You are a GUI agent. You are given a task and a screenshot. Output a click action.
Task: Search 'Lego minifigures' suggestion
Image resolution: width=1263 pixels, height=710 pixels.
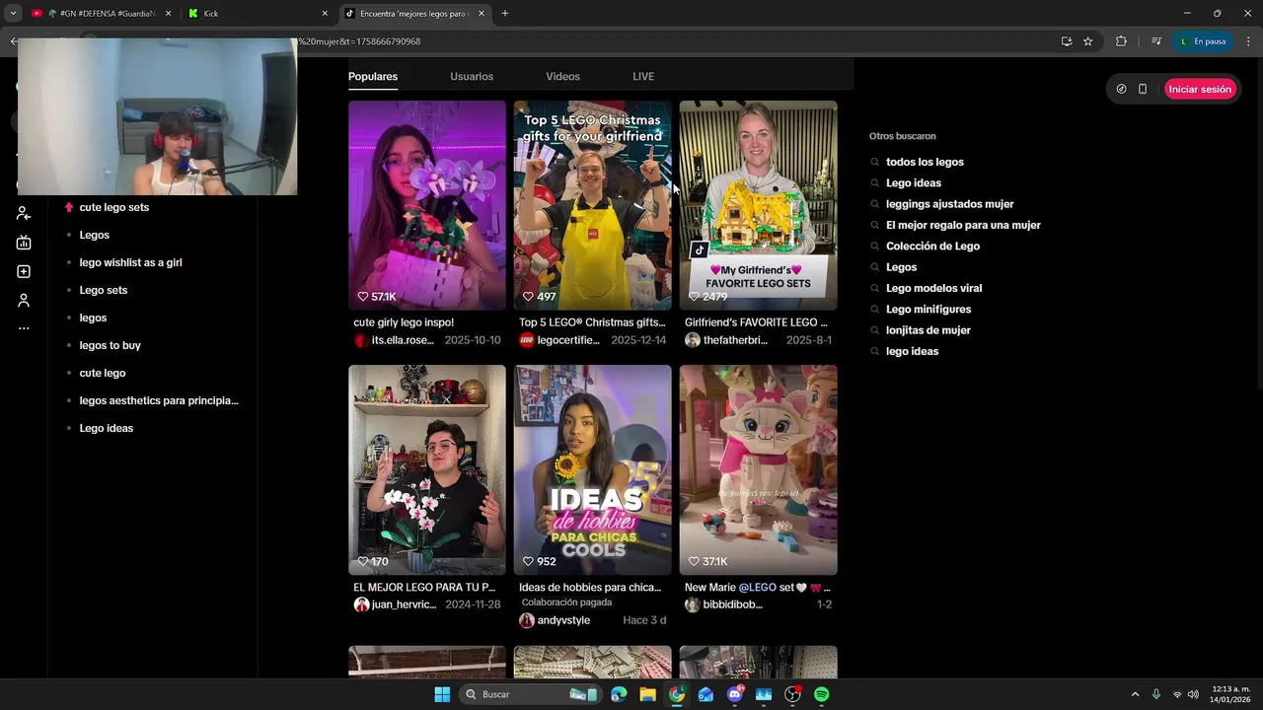(x=929, y=310)
